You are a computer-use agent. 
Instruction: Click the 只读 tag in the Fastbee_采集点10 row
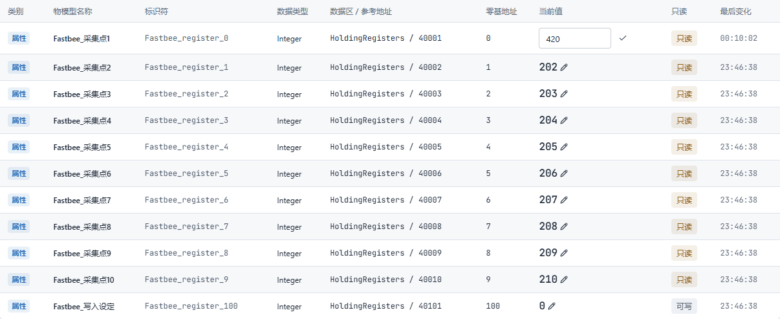coord(684,280)
